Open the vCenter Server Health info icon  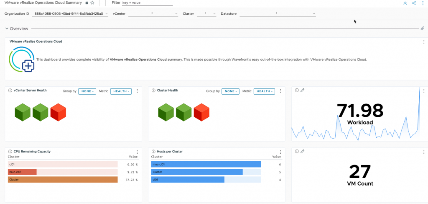point(10,90)
